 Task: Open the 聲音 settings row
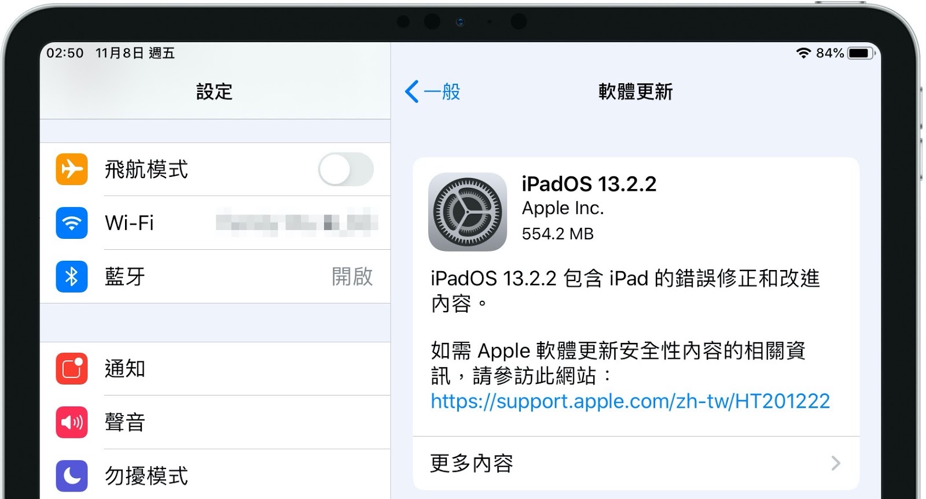(x=215, y=422)
